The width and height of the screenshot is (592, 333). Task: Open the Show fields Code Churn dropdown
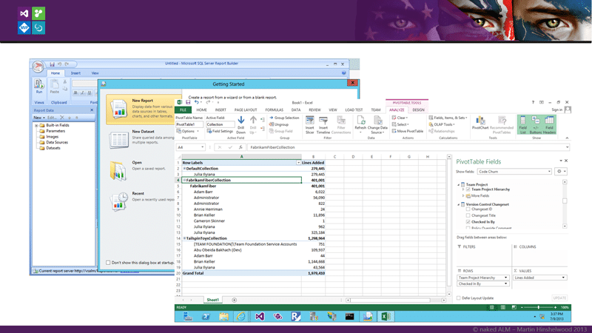tap(549, 172)
